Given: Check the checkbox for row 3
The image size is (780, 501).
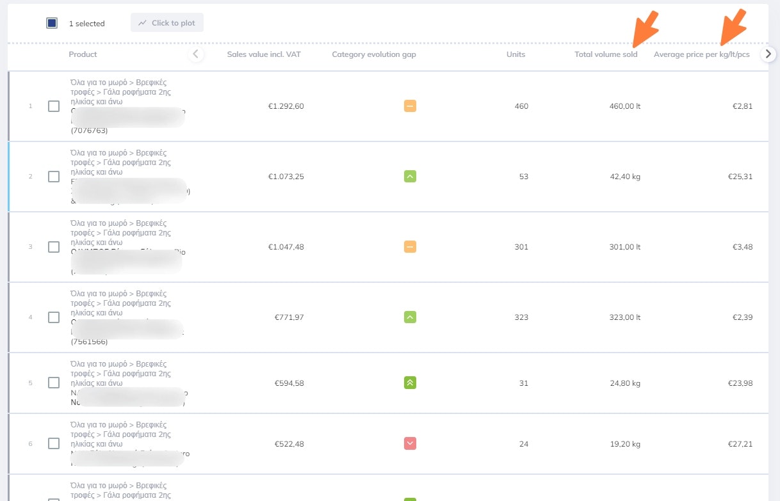Looking at the screenshot, I should click(x=54, y=247).
